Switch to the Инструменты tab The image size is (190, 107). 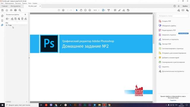pyautogui.click(x=15, y=6)
